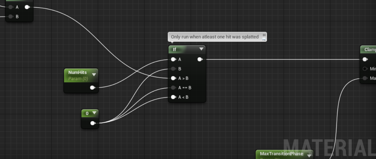Select the NumHits parameter node title
The image size is (376, 159).
78,73
